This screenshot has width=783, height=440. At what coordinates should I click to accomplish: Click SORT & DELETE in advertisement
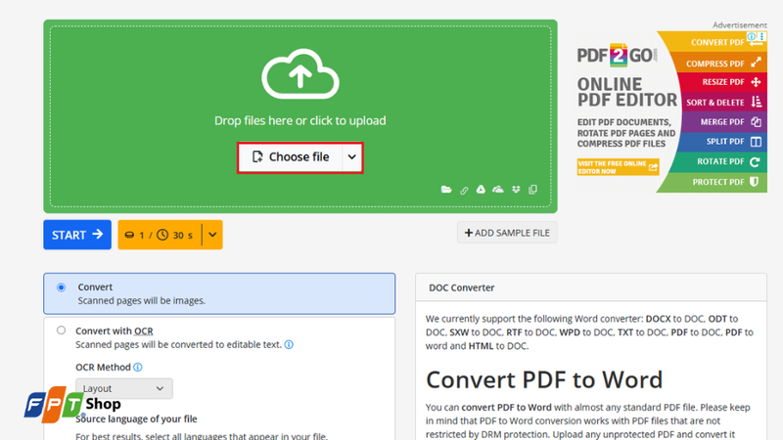click(x=715, y=103)
